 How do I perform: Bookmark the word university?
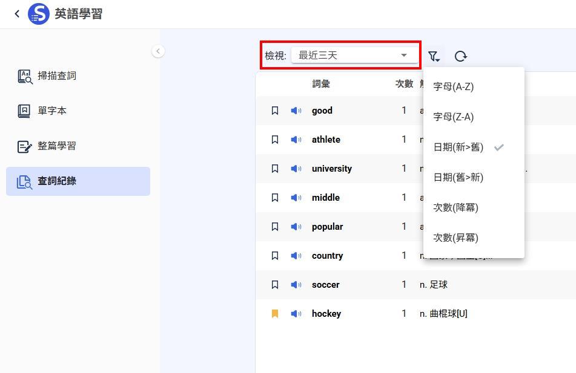click(275, 168)
